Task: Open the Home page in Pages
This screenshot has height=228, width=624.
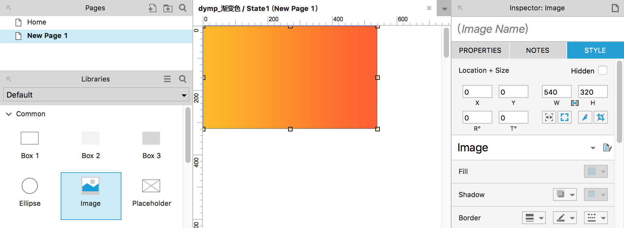Action: [96, 22]
